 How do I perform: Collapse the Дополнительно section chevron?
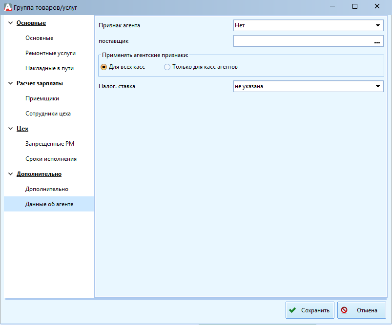[10, 174]
